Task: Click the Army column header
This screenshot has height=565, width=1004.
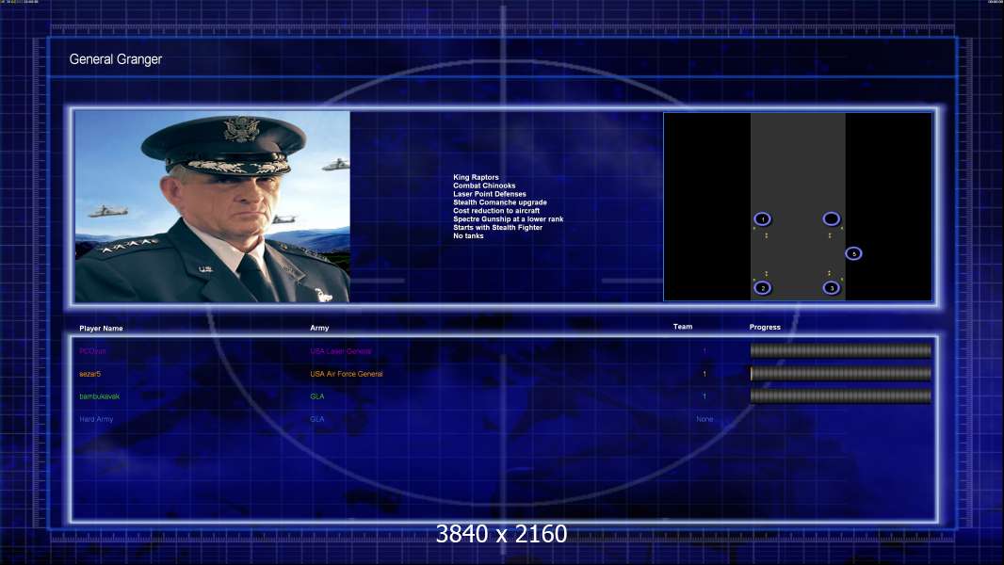Action: point(319,328)
